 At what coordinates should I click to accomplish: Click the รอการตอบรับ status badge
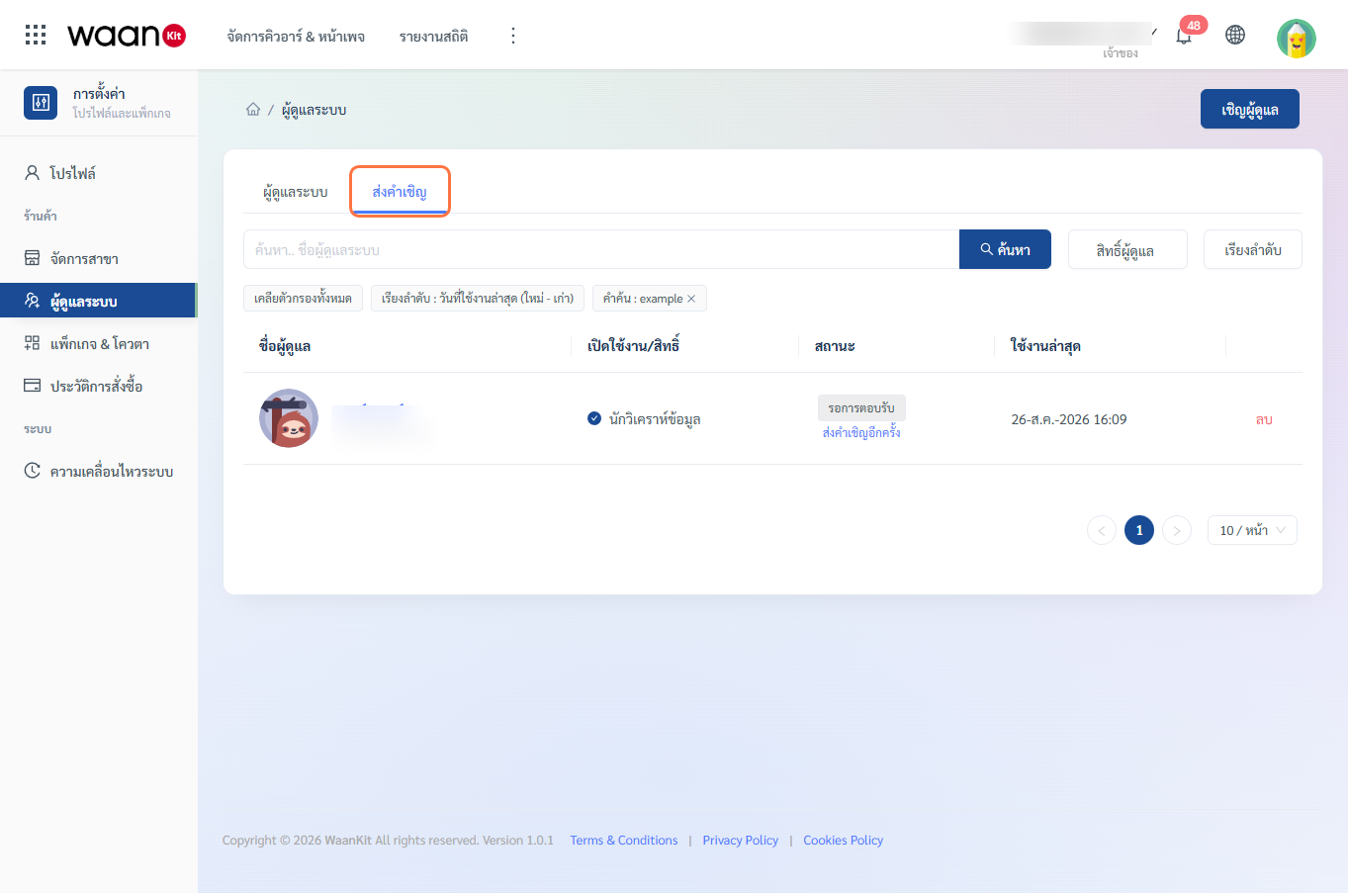(861, 407)
